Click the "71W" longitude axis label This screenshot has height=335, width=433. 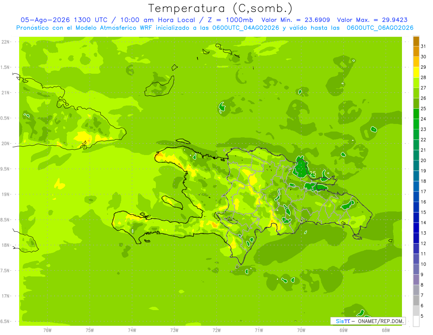point(259,330)
